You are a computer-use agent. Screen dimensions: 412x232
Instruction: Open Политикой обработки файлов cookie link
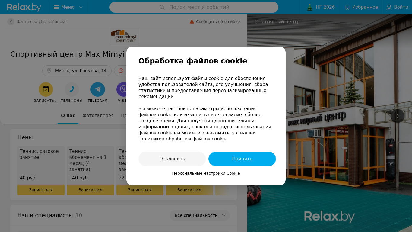click(182, 139)
